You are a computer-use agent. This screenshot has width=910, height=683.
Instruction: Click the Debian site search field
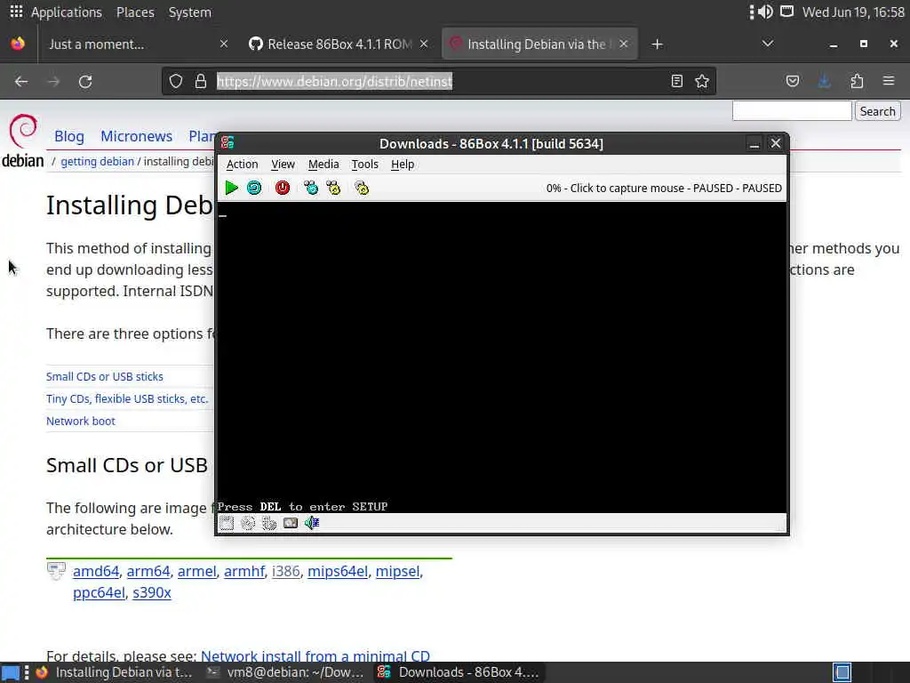(792, 111)
